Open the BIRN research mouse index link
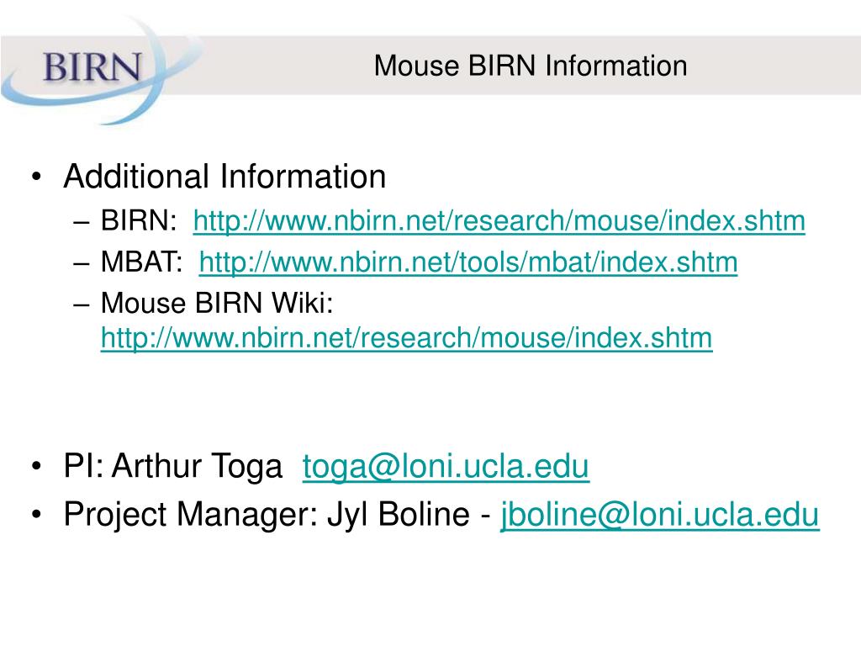The width and height of the screenshot is (861, 646). coord(499,221)
